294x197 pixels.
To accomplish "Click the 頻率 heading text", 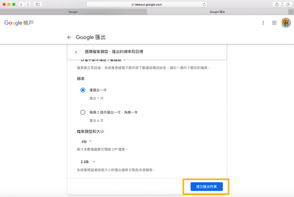I will pyautogui.click(x=80, y=79).
